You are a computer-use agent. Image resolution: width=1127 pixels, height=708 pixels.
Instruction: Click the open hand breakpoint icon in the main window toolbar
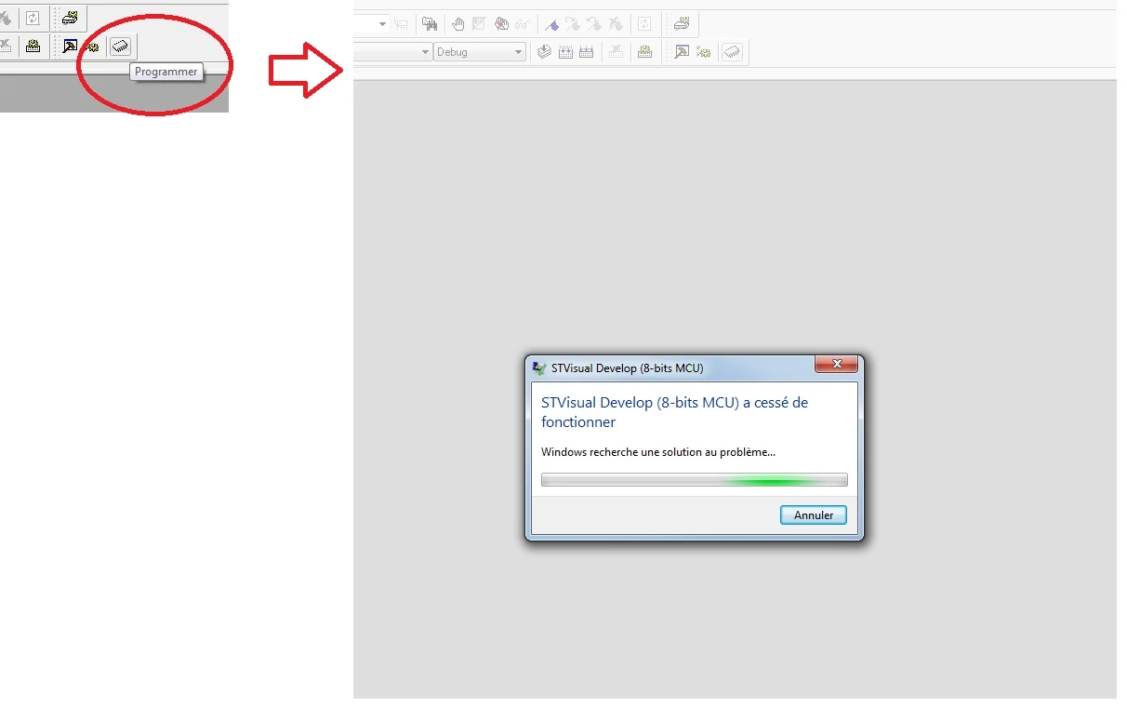(x=458, y=24)
